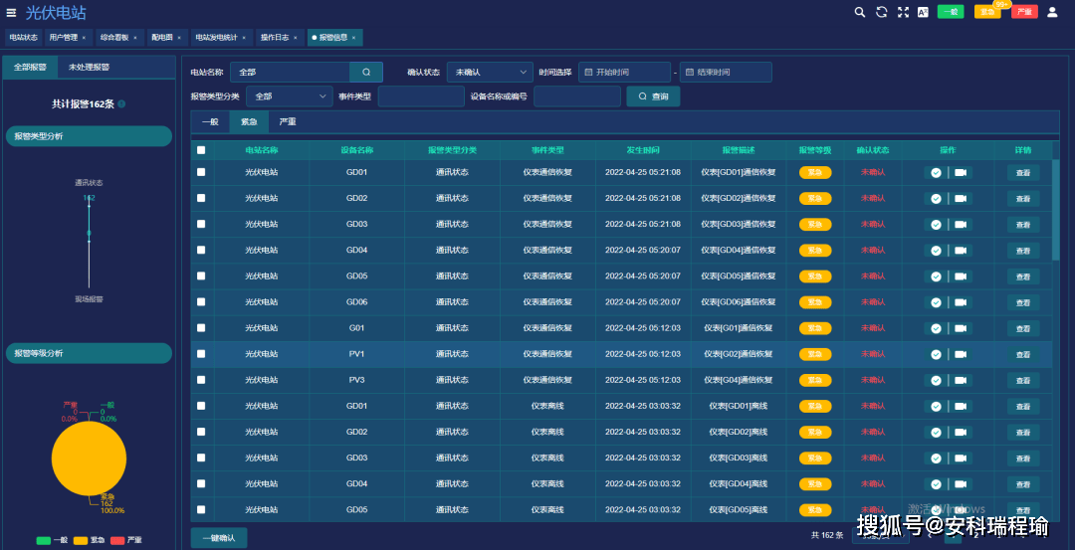Click 查看 for the GD06 row
Image resolution: width=1075 pixels, height=550 pixels.
point(1023,302)
